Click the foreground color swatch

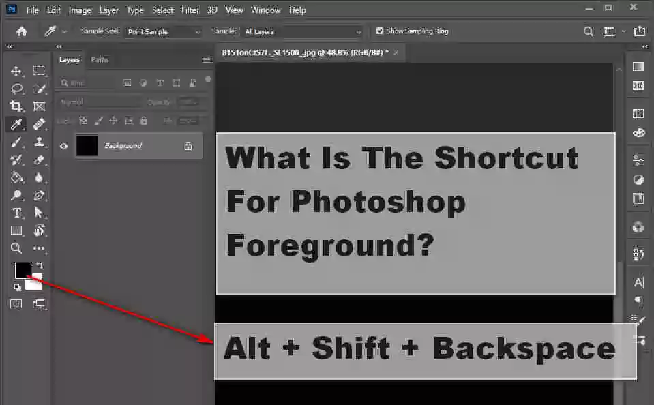pos(23,270)
